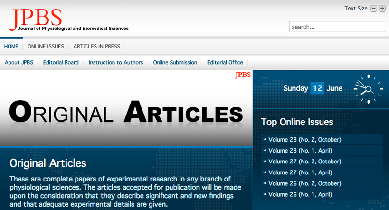Go to ARTICLES IN PRESS
The height and width of the screenshot is (210, 389).
pyautogui.click(x=96, y=47)
